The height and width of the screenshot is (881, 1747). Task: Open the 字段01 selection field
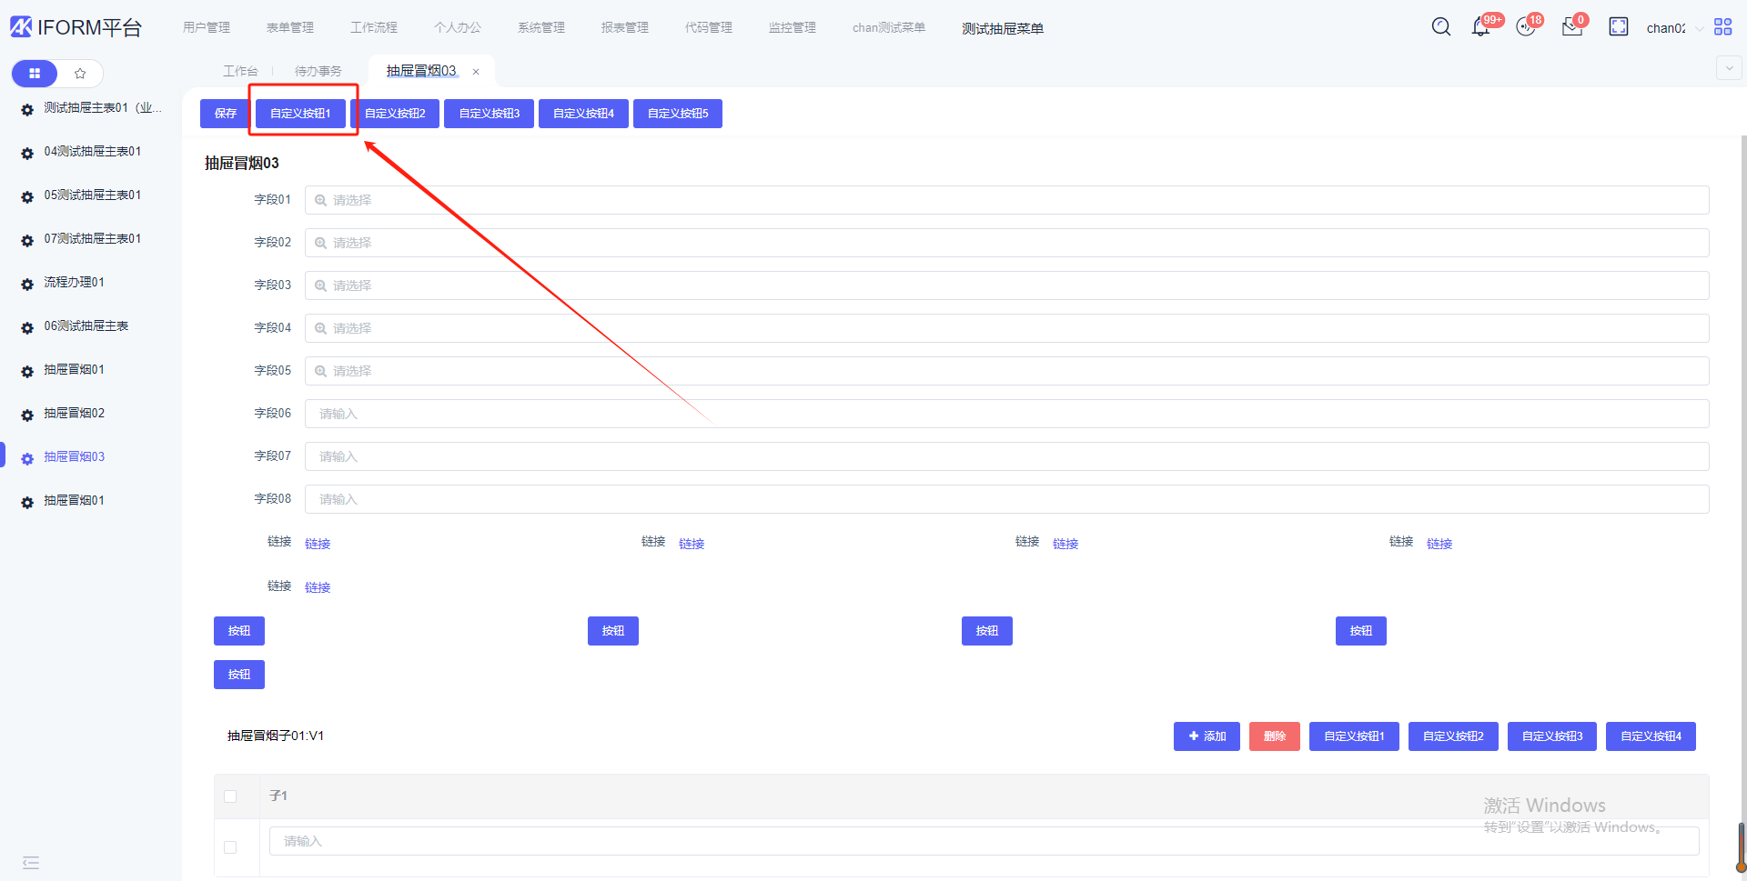tap(1006, 200)
